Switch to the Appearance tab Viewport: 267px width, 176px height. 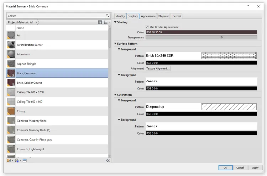click(x=148, y=16)
